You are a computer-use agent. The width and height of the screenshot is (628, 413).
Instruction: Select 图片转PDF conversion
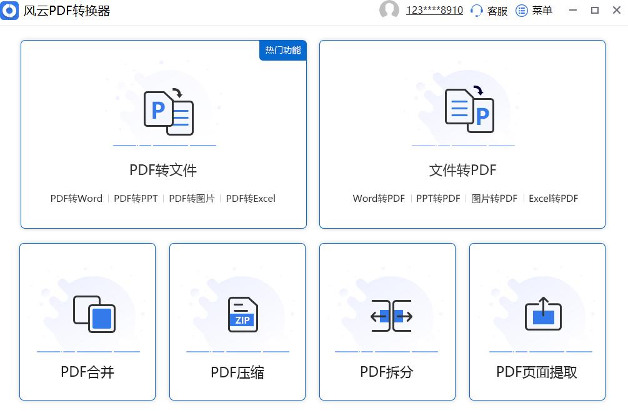click(494, 198)
